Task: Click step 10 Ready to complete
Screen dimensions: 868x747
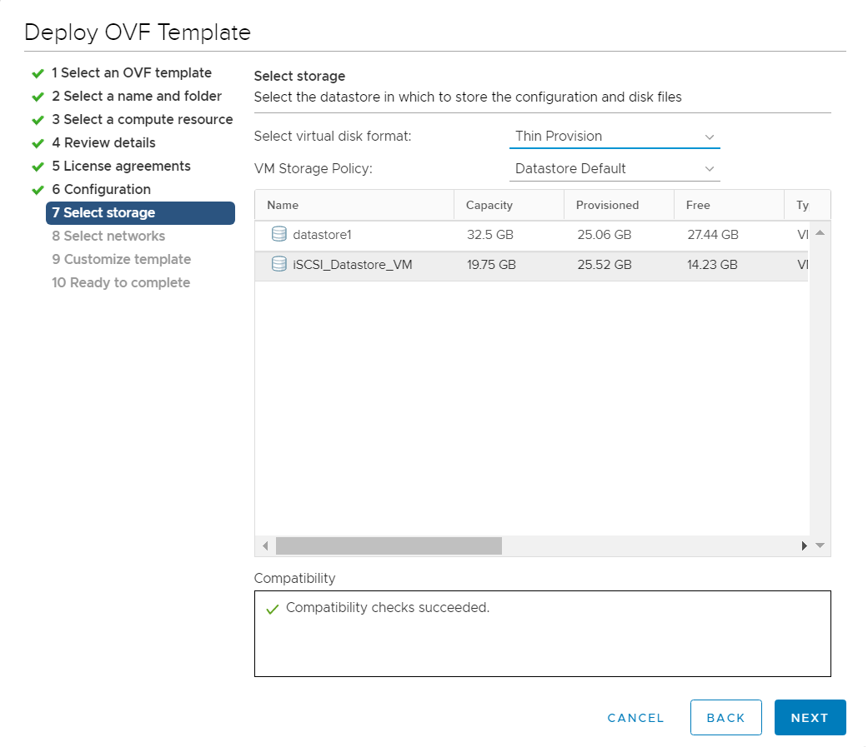Action: point(121,282)
